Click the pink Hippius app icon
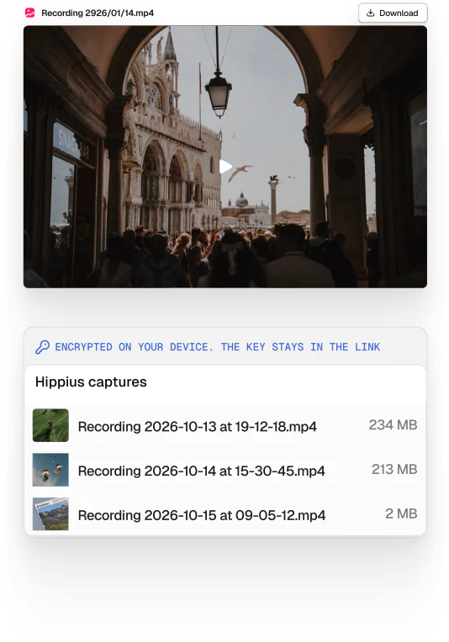 click(x=30, y=13)
